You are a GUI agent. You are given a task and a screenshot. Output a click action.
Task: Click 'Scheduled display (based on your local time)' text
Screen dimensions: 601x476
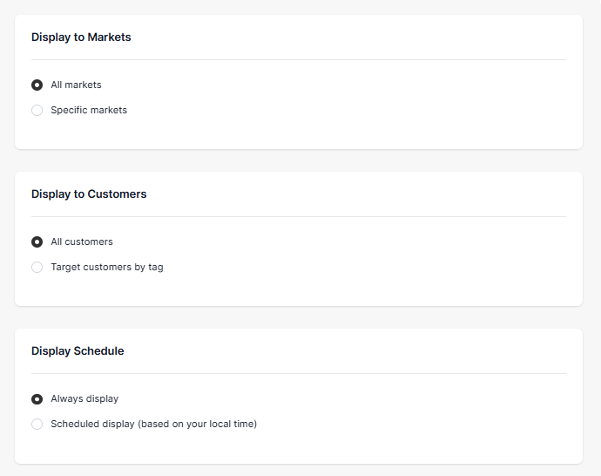153,424
